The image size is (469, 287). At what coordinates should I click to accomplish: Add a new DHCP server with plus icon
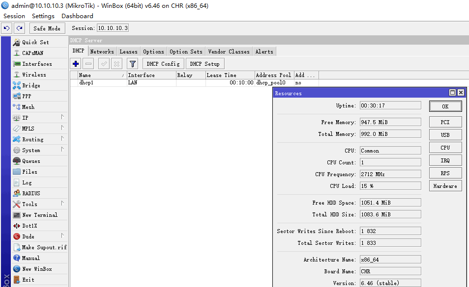click(76, 64)
